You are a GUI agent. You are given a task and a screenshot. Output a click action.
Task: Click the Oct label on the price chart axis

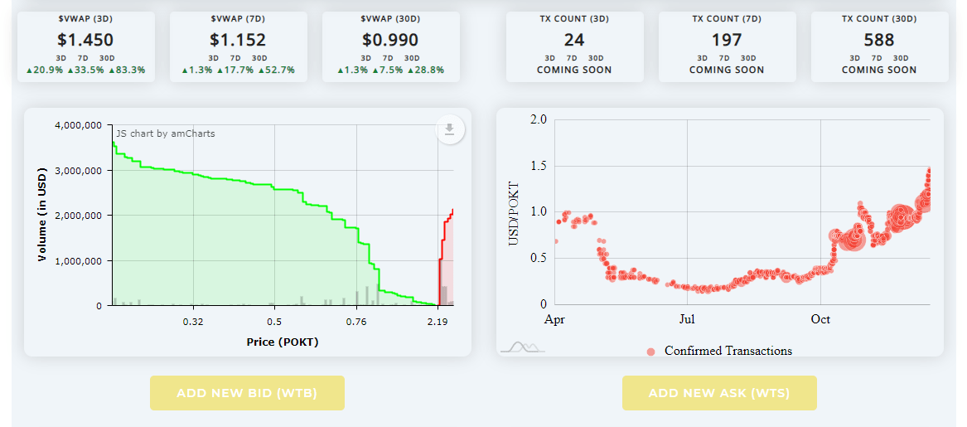pyautogui.click(x=820, y=320)
